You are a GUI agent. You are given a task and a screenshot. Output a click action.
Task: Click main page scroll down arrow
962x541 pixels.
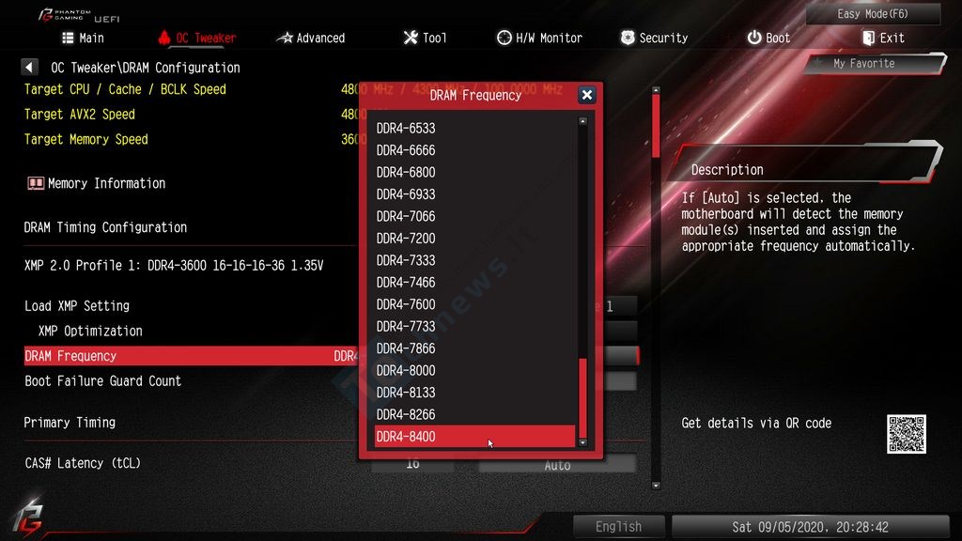coord(656,486)
